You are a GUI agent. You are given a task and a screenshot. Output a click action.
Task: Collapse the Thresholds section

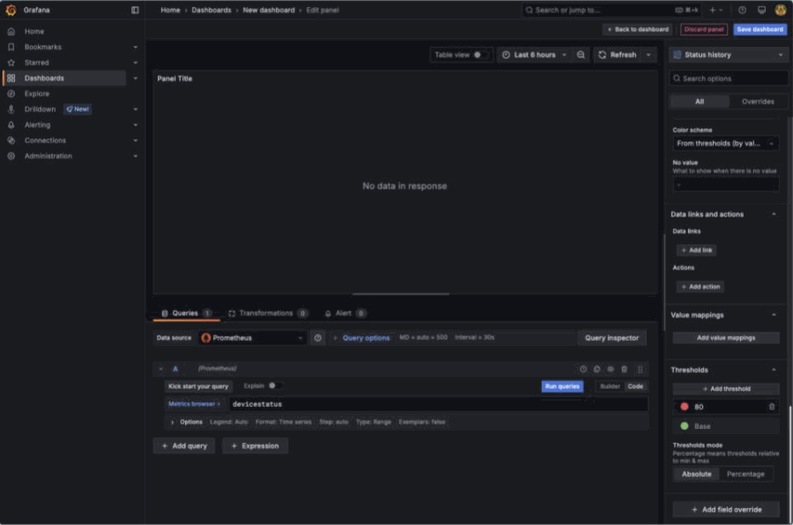[x=774, y=370]
